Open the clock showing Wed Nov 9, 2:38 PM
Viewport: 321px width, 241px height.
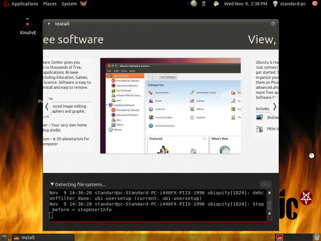[x=245, y=4]
